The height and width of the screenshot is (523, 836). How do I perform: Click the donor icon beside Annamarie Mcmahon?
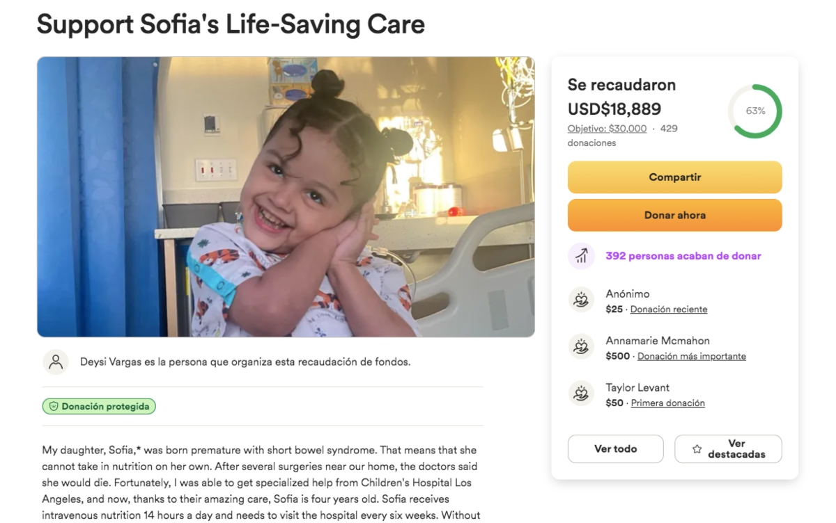click(581, 346)
